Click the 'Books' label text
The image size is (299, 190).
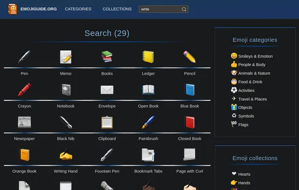click(107, 73)
